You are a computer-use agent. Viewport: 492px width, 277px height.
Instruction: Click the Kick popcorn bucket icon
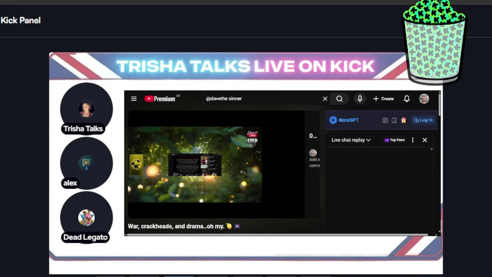pos(434,42)
